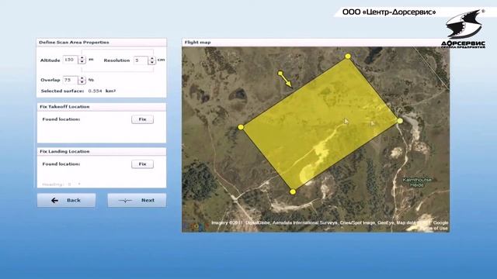Open the Google logo on the map
The image size is (497, 279).
click(x=196, y=226)
